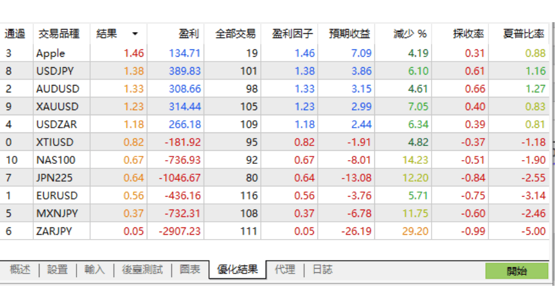Select the USDZAR row

click(x=274, y=124)
